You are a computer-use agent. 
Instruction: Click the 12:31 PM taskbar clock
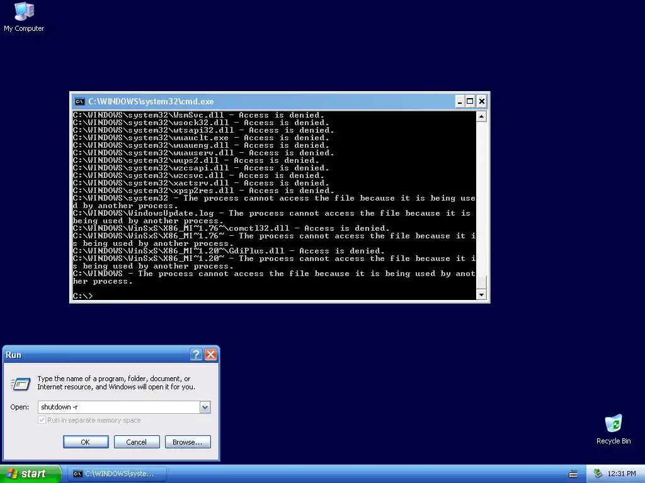tap(622, 474)
